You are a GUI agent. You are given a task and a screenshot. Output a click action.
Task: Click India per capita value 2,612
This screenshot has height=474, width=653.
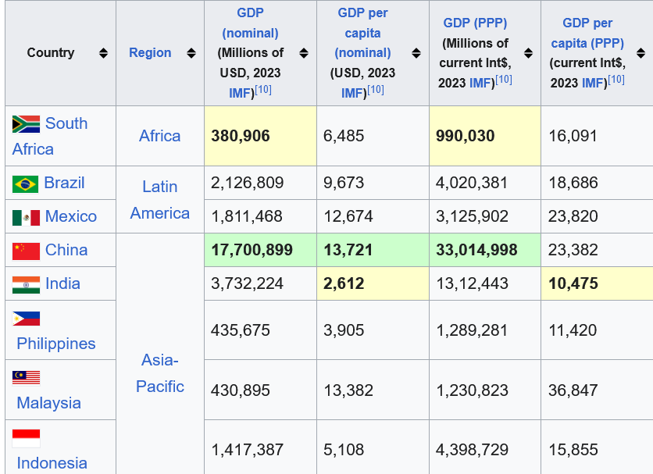344,283
